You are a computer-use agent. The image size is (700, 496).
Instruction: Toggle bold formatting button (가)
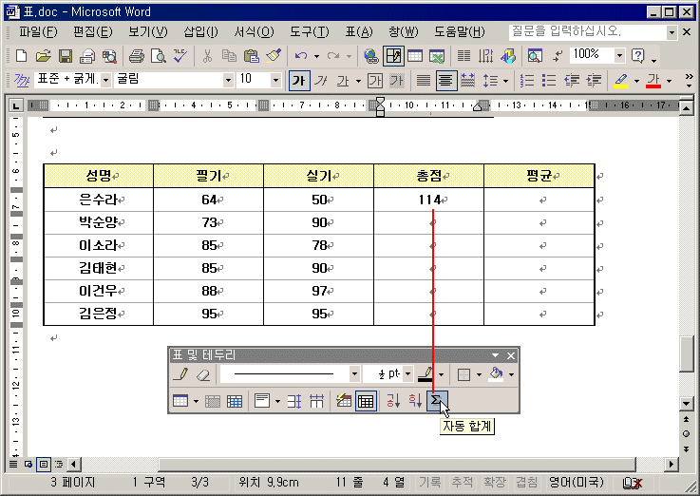298,81
